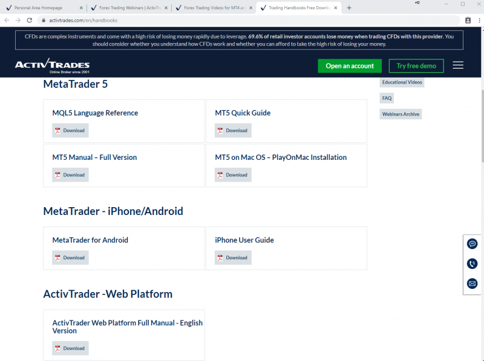Click the Try free demo button
Image resolution: width=484 pixels, height=361 pixels.
pos(416,66)
